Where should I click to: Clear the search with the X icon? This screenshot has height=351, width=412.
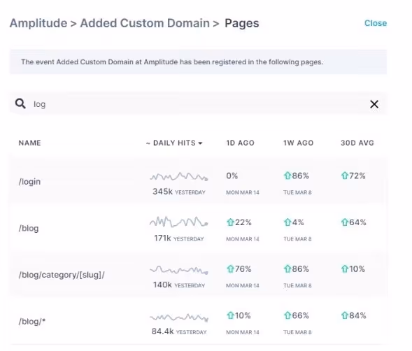(374, 104)
